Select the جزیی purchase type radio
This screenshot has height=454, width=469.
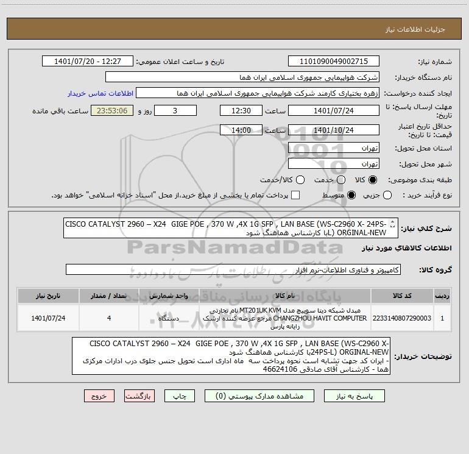(x=387, y=196)
